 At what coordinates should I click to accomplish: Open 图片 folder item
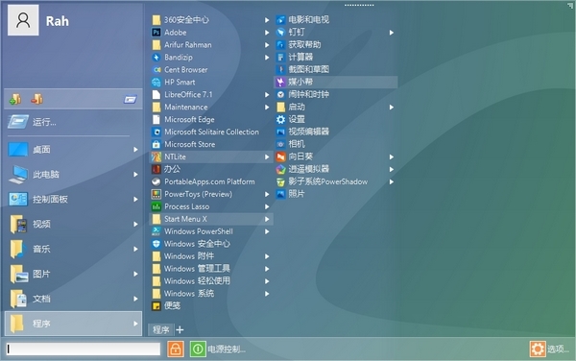[x=73, y=274]
